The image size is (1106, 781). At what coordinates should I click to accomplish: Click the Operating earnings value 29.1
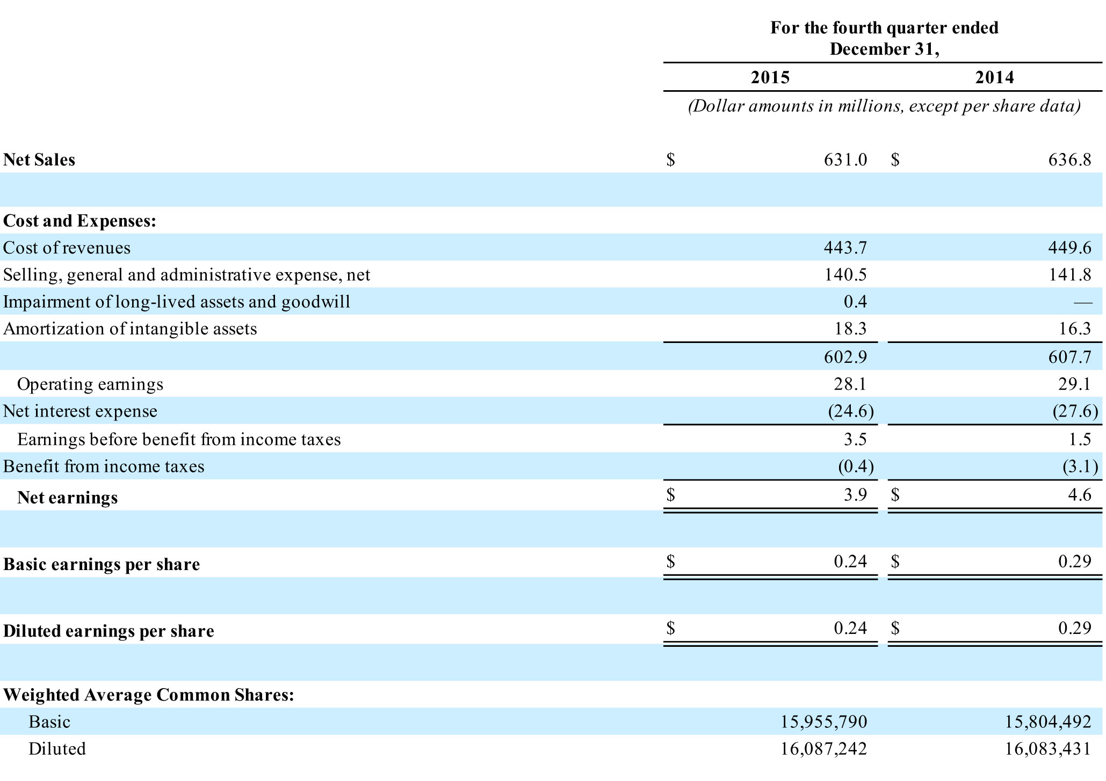click(x=1075, y=384)
